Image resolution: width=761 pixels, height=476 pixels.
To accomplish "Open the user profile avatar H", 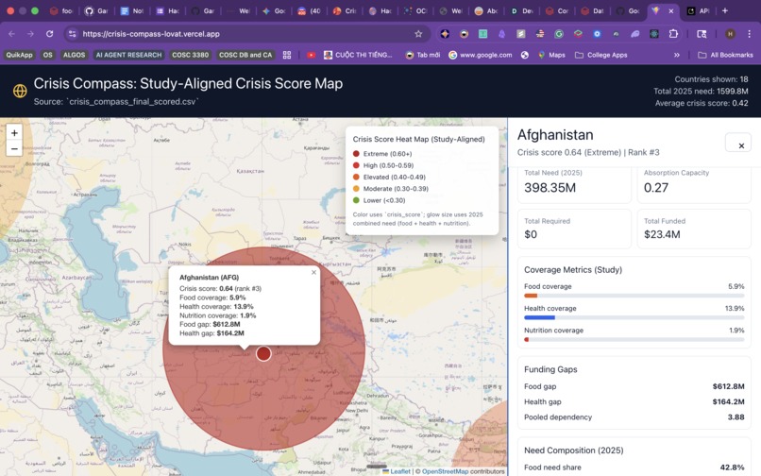I will tap(730, 34).
